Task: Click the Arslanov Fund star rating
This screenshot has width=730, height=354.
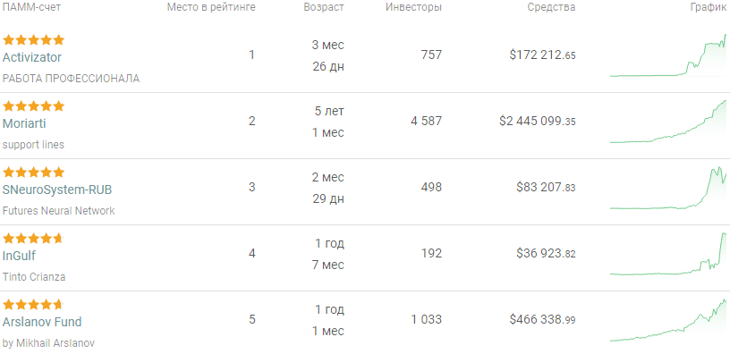Action: click(32, 305)
